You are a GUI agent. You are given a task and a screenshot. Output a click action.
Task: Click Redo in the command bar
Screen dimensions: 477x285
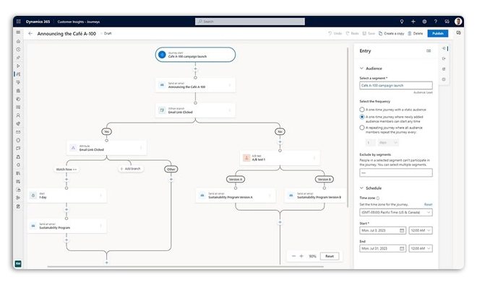coord(352,33)
